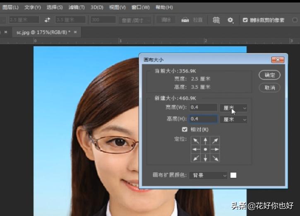Viewport: 300px width, 216px height.
Task: Open width unit 厘米 dropdown
Action: pyautogui.click(x=234, y=108)
